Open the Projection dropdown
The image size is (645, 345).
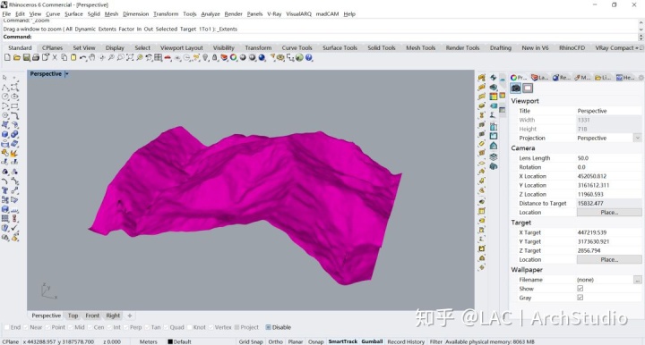638,138
